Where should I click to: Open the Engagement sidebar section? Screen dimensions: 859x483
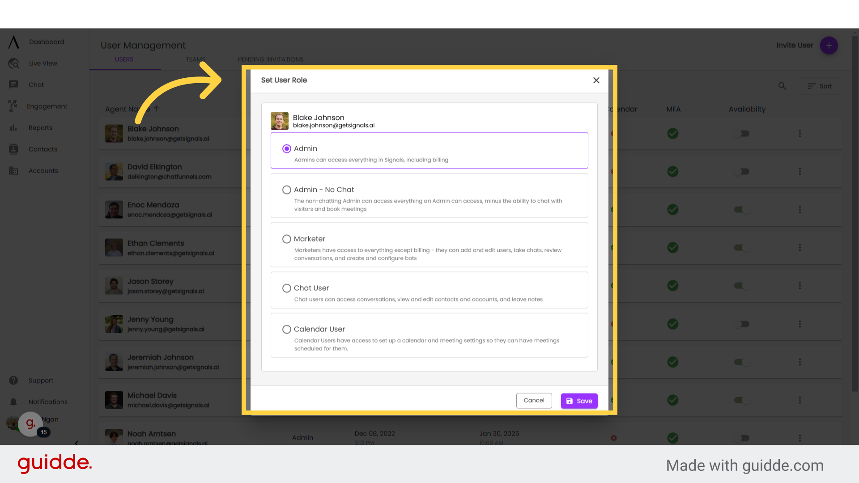[47, 106]
